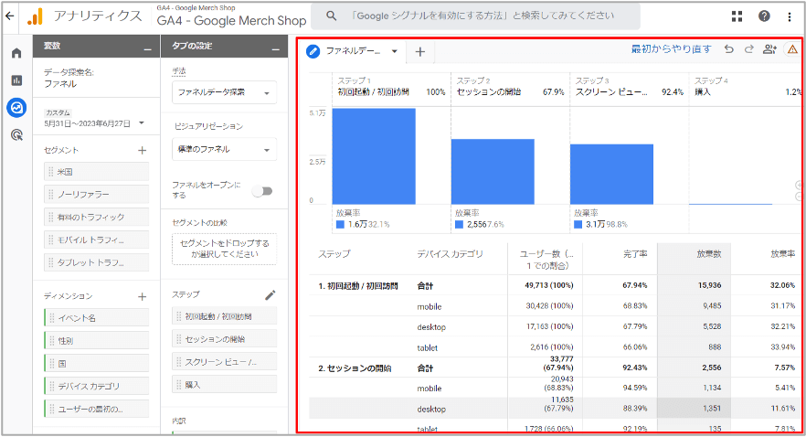Click the Step 2 blue funnel bar

pyautogui.click(x=493, y=172)
